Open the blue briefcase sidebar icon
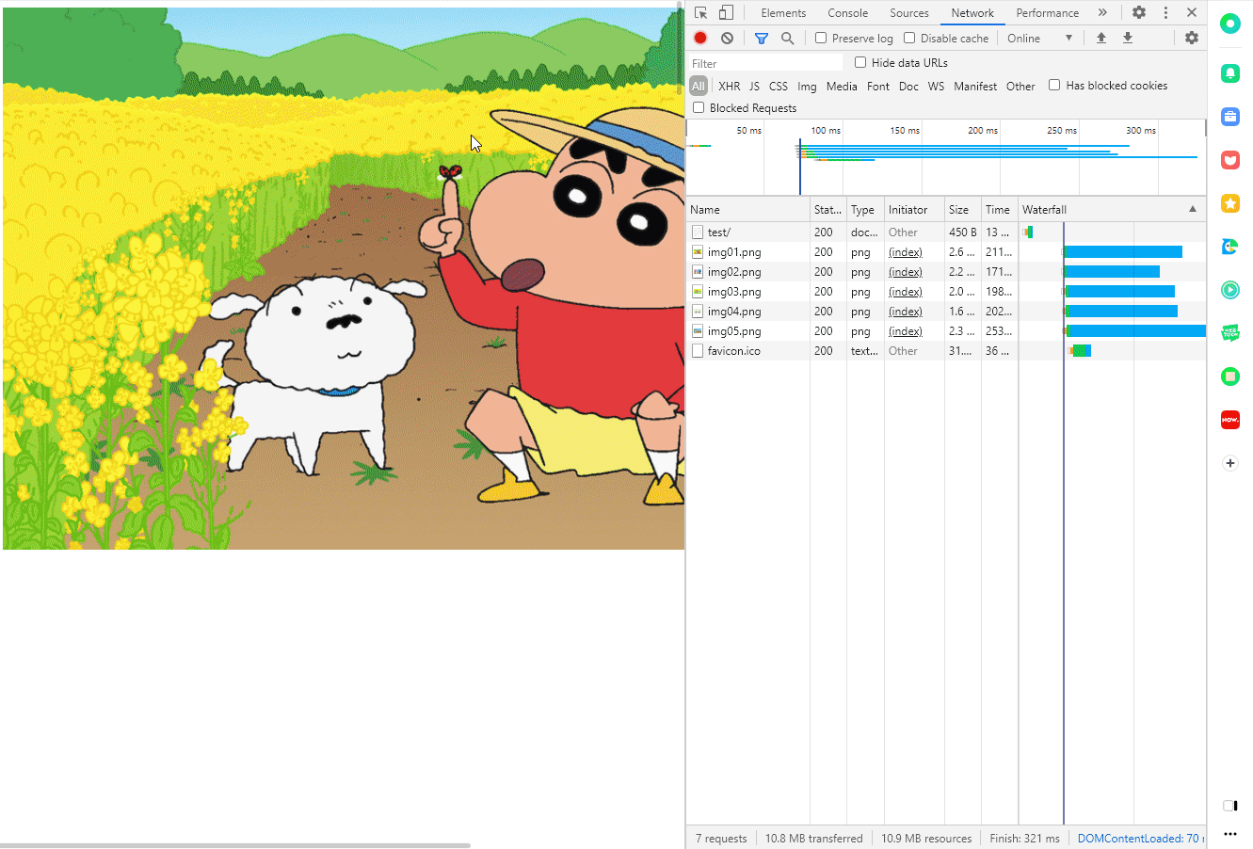Viewport: 1253px width, 849px height. click(1230, 117)
